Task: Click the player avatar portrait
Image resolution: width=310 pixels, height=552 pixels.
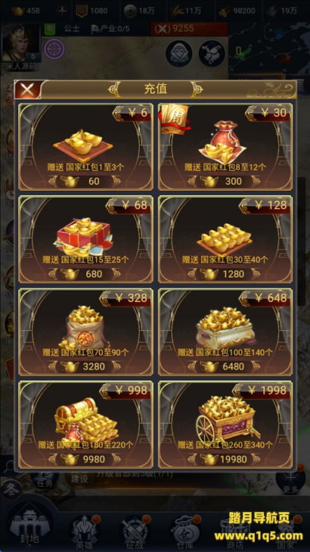Action: pos(20,44)
